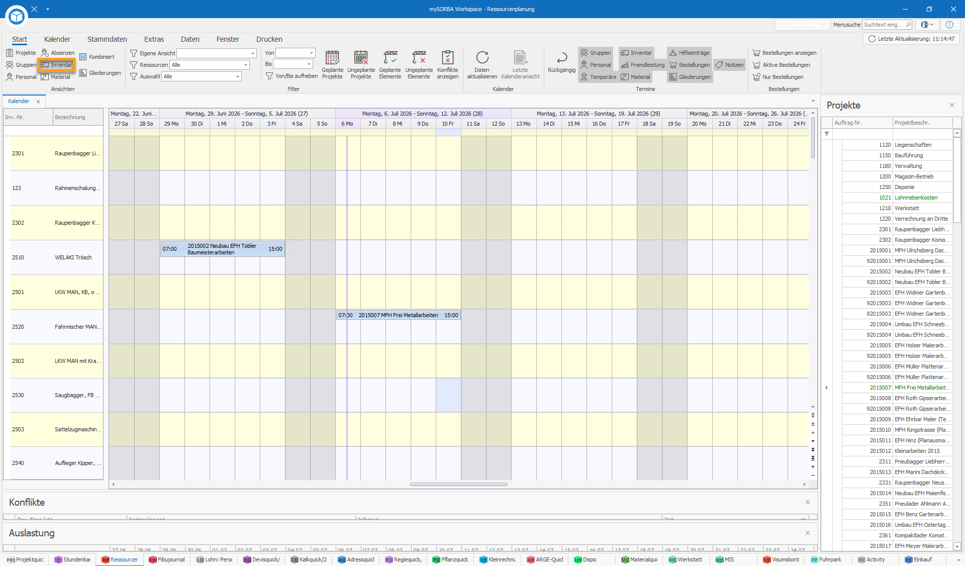Open the Material view in Ansichten
This screenshot has width=965, height=566.
[56, 77]
